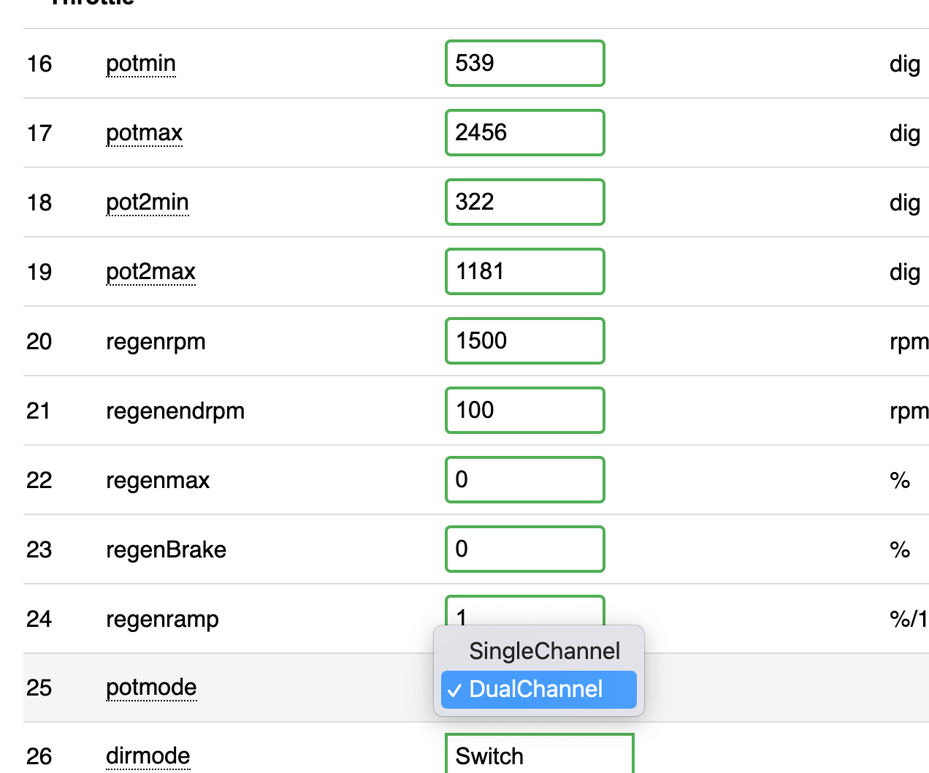Screen dimensions: 929x773
Task: Select the checked DualChannel option
Action: (539, 689)
